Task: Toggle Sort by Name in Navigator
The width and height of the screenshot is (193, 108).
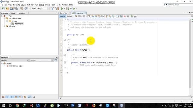Action: pos(29,97)
